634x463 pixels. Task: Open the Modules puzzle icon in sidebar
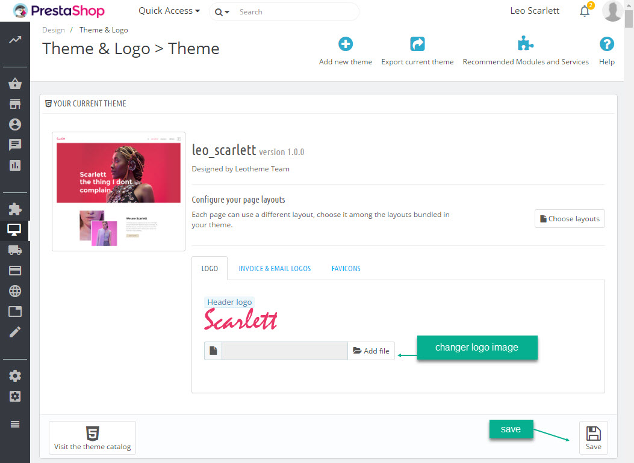point(15,209)
